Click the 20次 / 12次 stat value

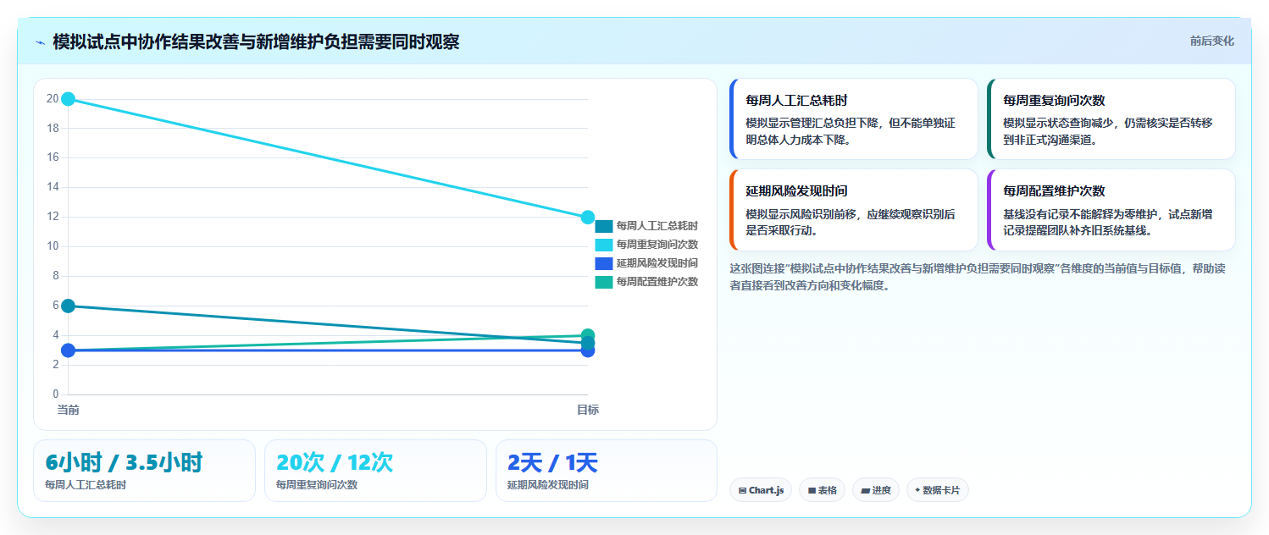[x=335, y=463]
